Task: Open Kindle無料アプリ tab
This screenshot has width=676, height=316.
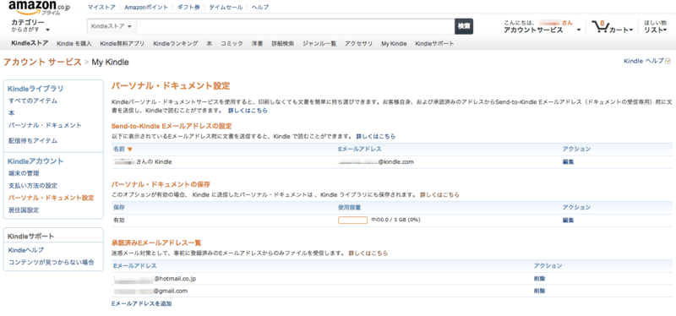Action: [122, 44]
